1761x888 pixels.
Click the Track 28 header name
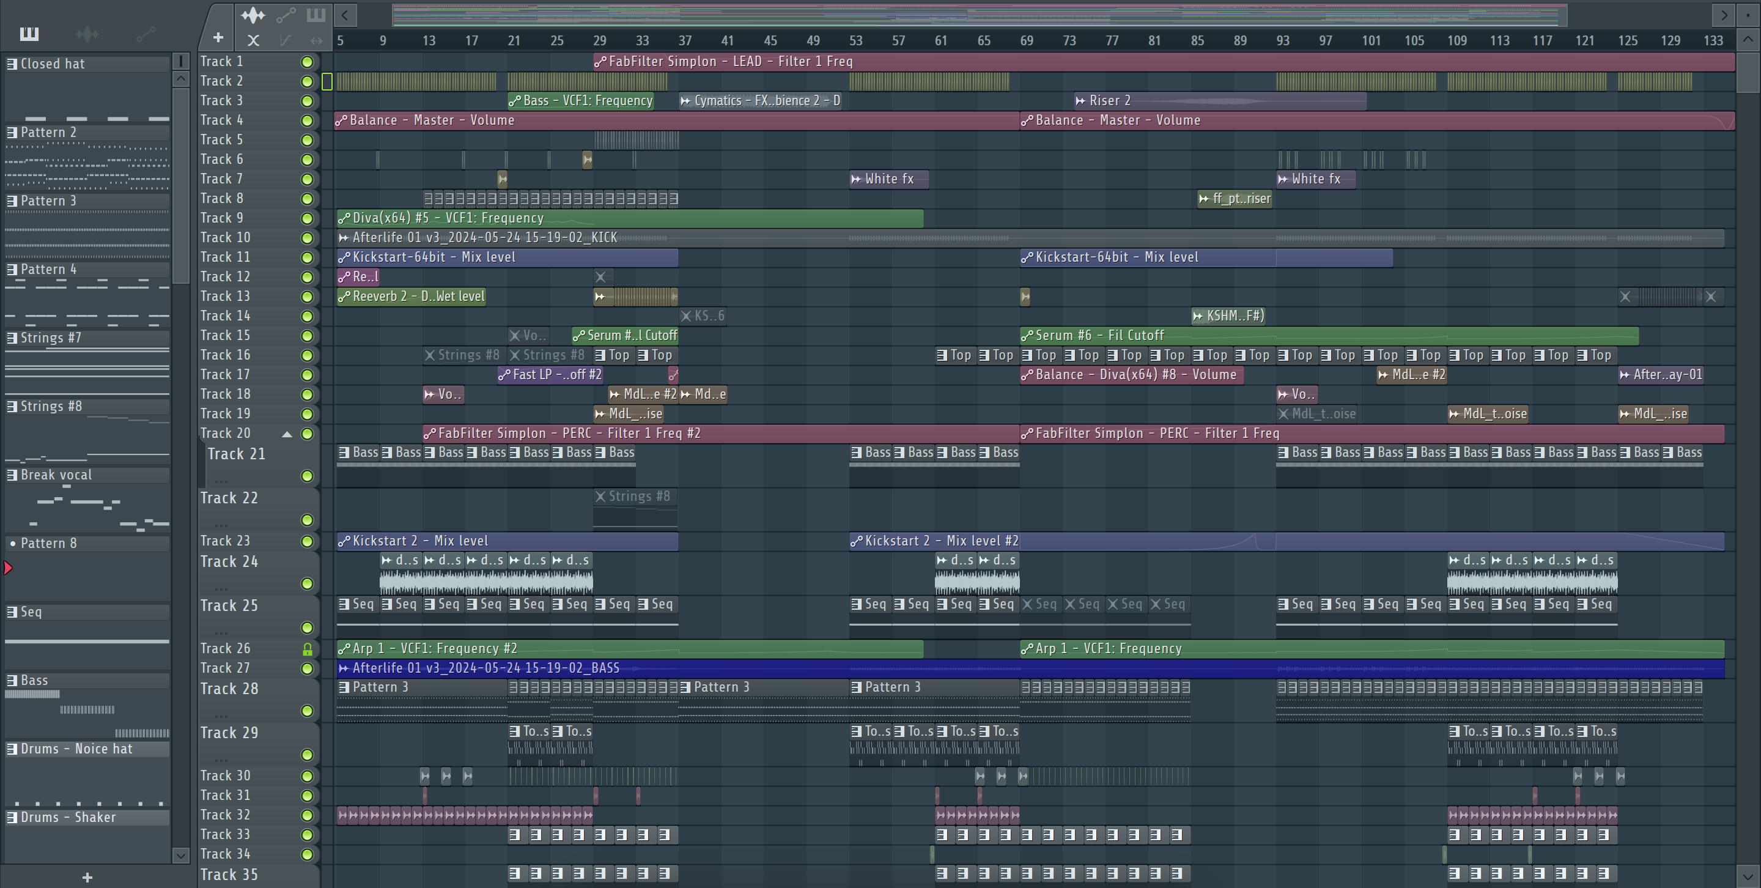pyautogui.click(x=229, y=689)
